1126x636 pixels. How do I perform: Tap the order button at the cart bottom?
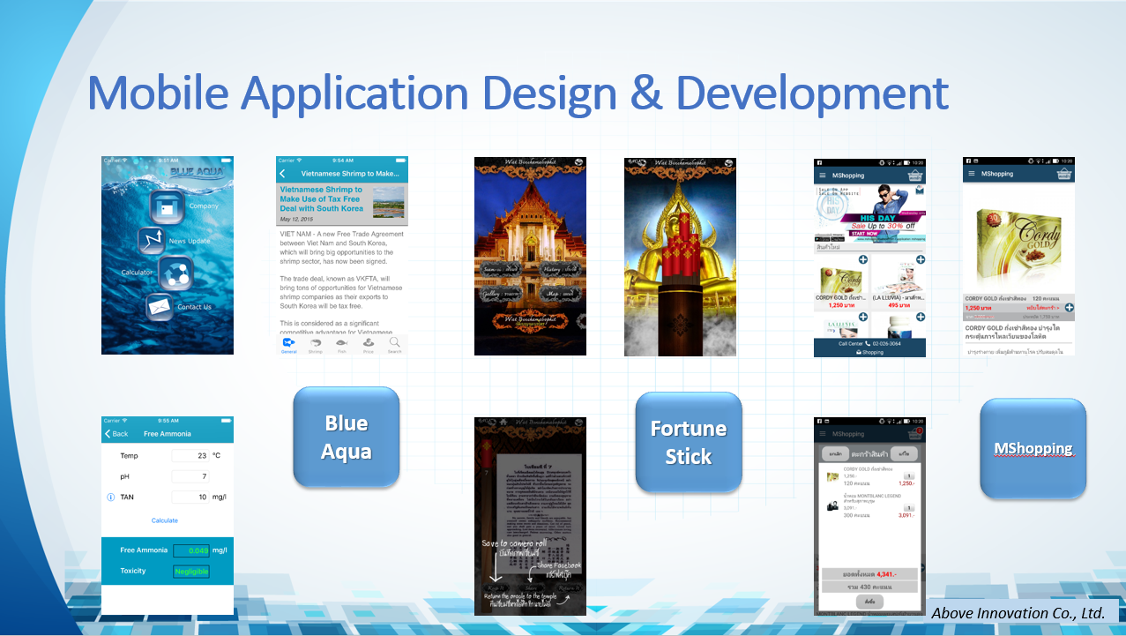click(869, 601)
